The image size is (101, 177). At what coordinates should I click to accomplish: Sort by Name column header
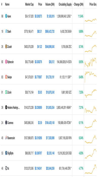tap(7, 4)
